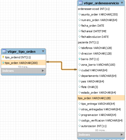The width and height of the screenshot is (126, 140).
Task: Click the yellow primary key icon beside tipo_ordenid
Action: 3,57
